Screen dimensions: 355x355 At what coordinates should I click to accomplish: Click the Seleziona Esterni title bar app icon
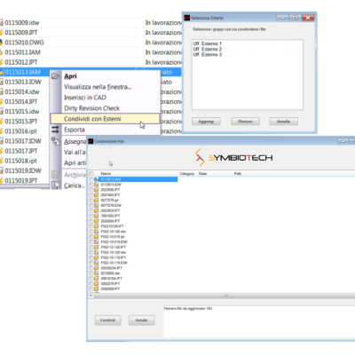(x=187, y=18)
